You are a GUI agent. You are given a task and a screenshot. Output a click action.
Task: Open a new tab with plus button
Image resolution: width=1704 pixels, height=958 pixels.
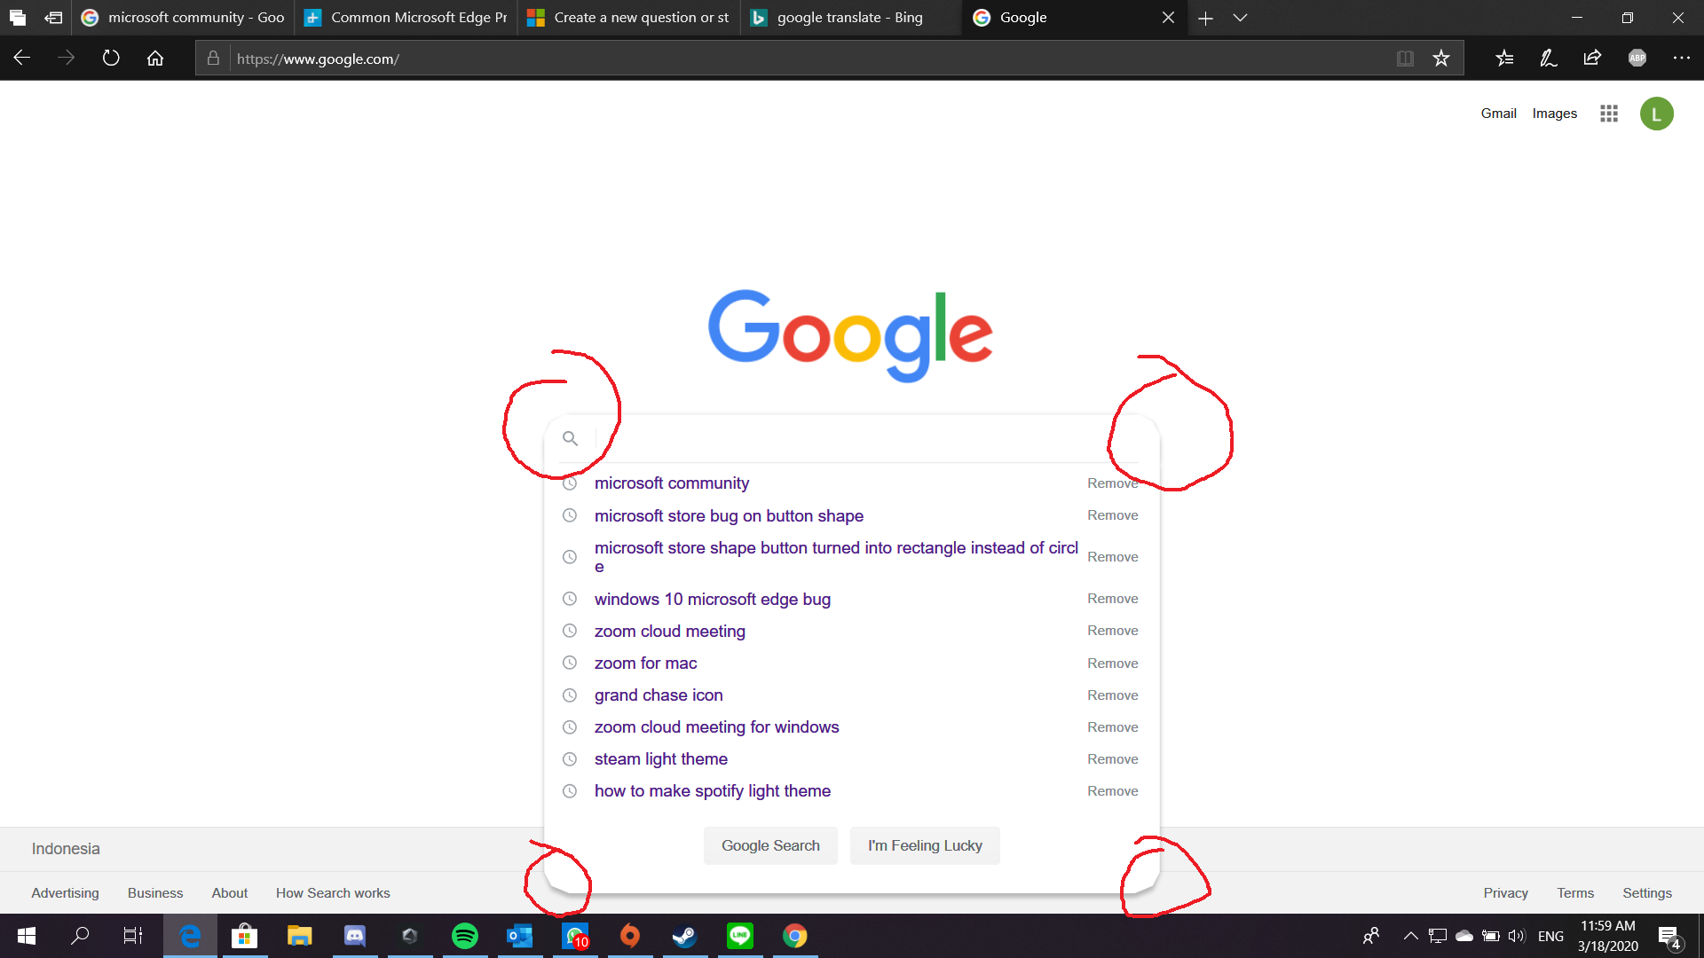pyautogui.click(x=1205, y=18)
